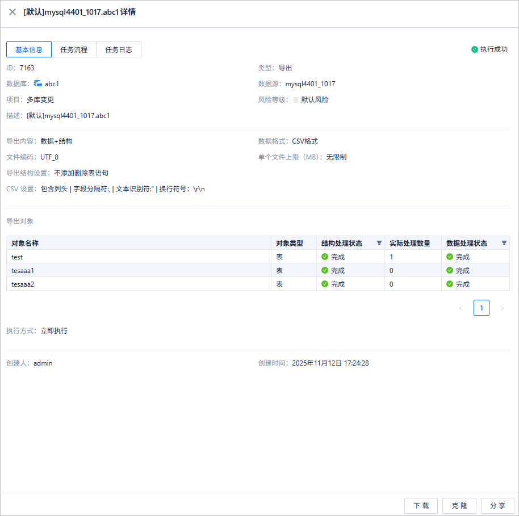Image resolution: width=519 pixels, height=516 pixels.
Task: Select page 1 in pagination
Action: coord(482,308)
